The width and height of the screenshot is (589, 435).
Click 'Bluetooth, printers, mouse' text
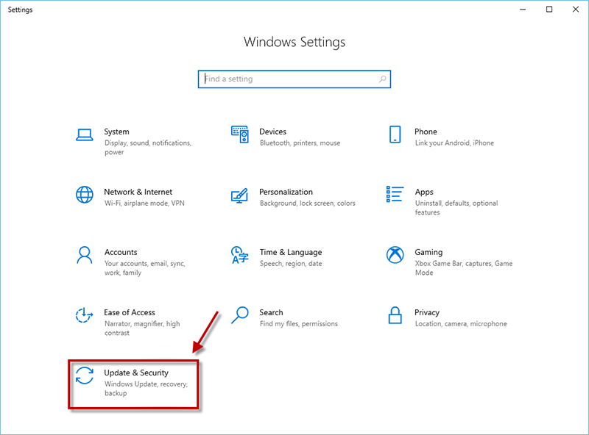(x=300, y=143)
